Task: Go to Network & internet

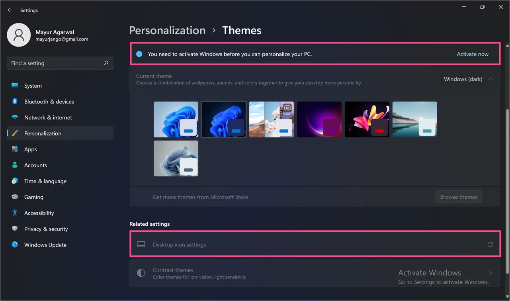Action: (x=60, y=117)
